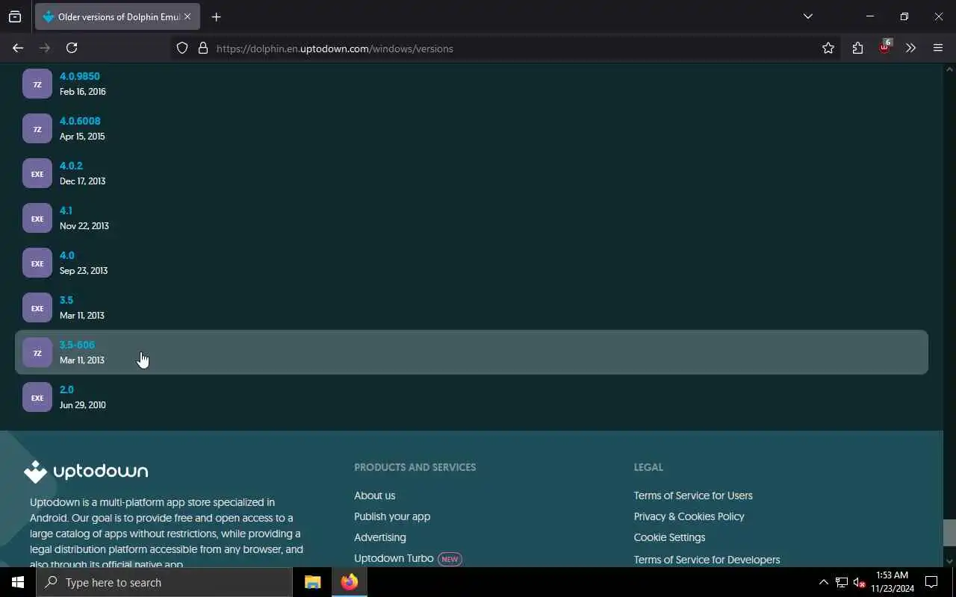Open version 4.0.6008 link

tap(80, 121)
